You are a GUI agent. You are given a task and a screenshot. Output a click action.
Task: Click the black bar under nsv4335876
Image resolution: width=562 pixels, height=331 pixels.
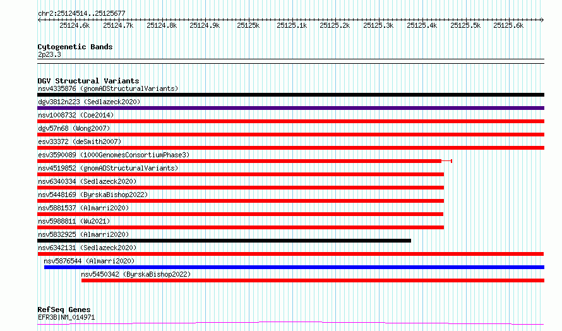290,95
